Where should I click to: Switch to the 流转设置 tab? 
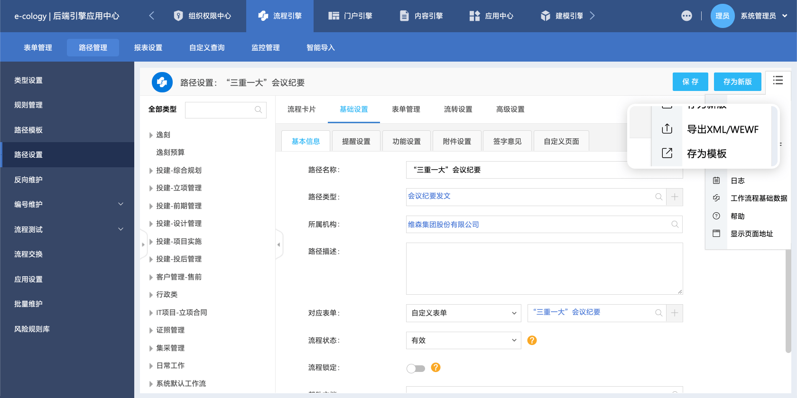pos(458,109)
